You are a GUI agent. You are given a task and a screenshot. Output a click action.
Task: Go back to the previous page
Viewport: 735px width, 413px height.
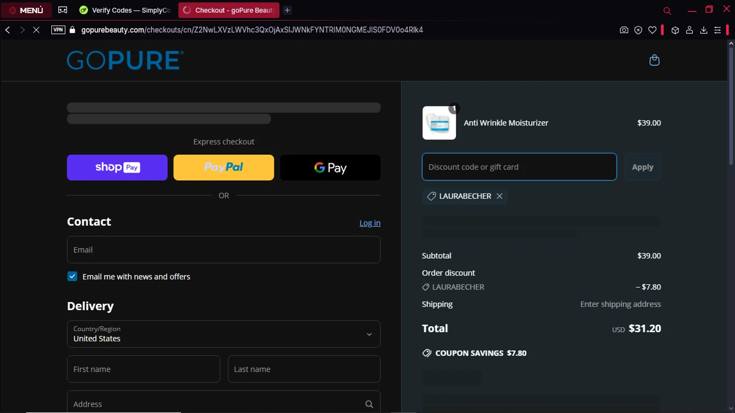(8, 30)
